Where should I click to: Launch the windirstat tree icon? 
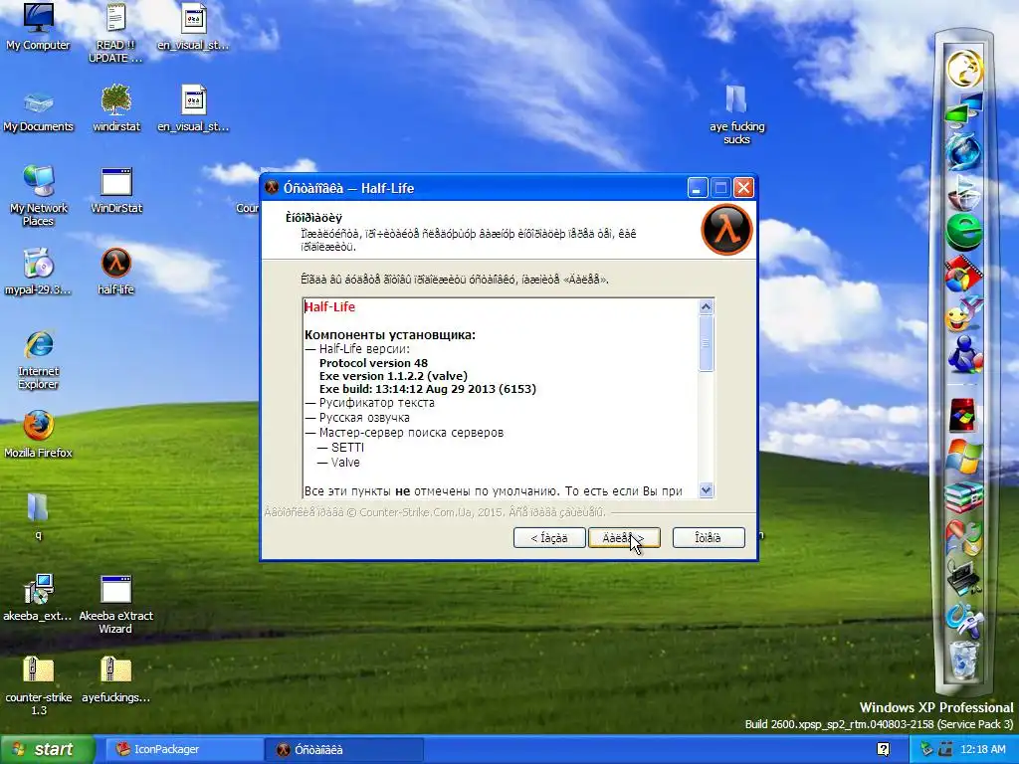coord(115,108)
